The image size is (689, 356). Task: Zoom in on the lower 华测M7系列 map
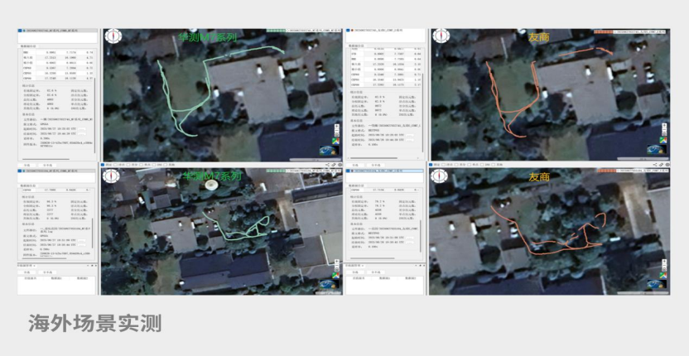[x=336, y=262]
